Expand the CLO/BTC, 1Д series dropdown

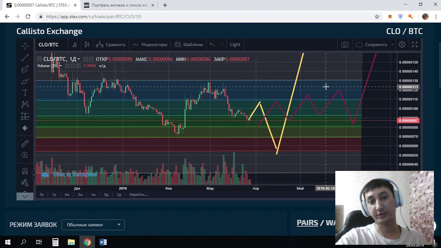(x=79, y=59)
